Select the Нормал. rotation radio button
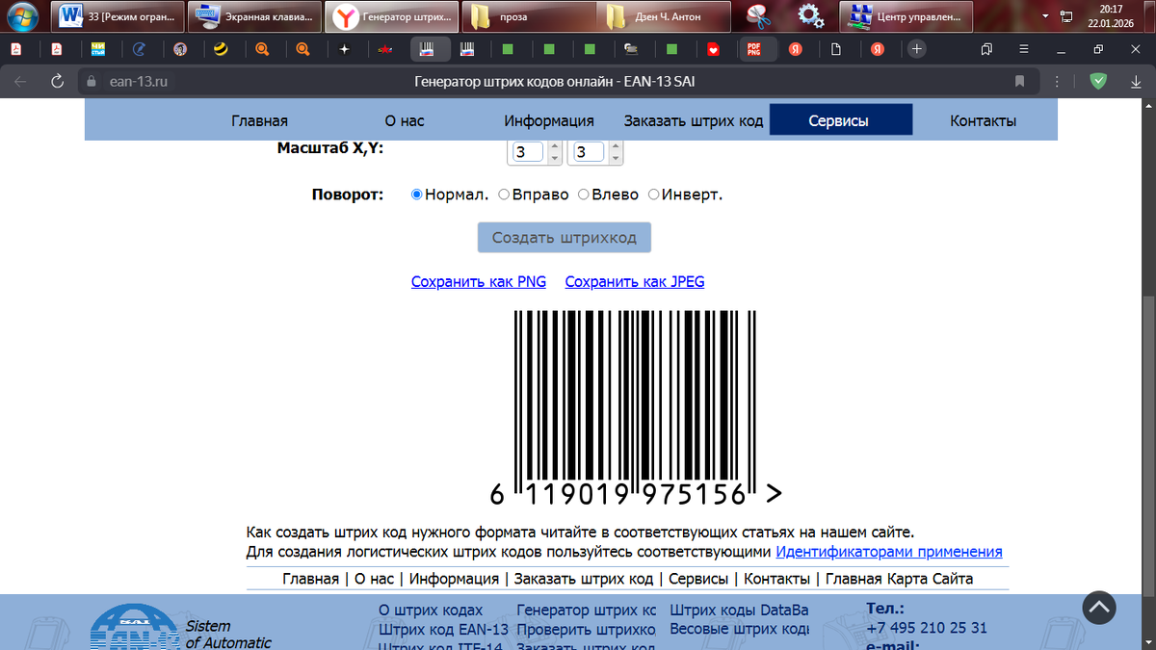The height and width of the screenshot is (650, 1156). click(417, 195)
